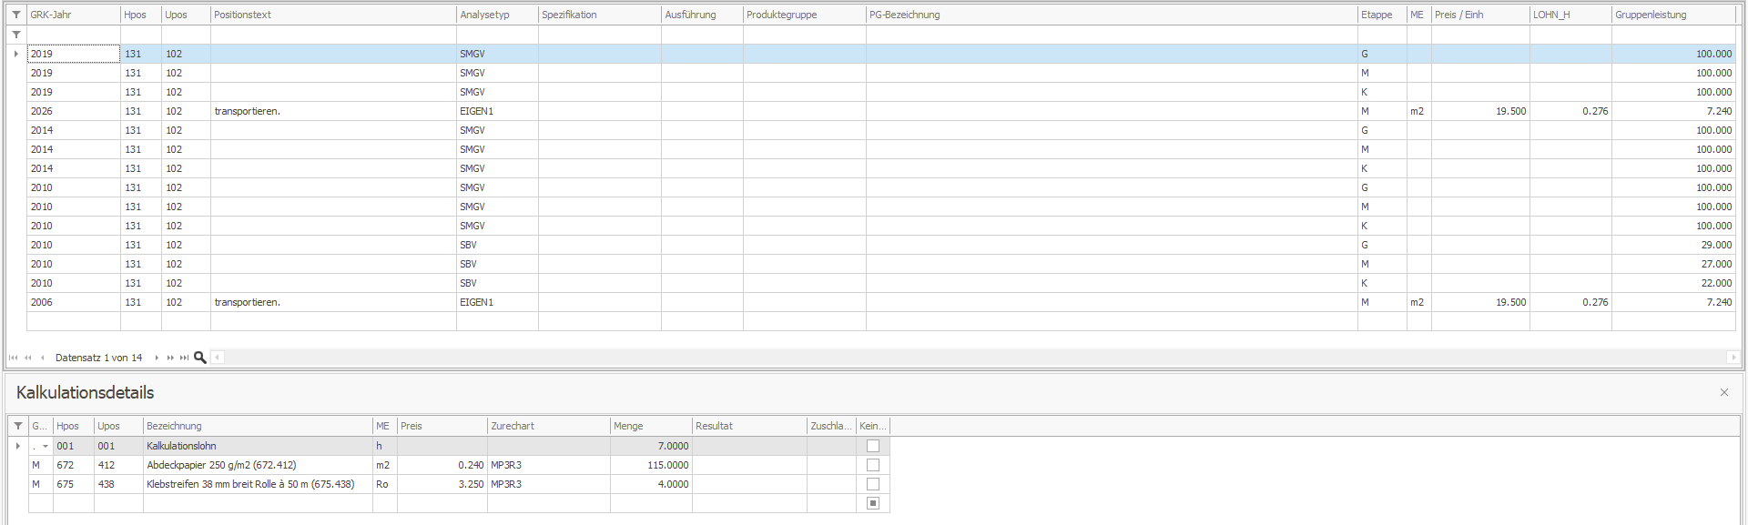Go to the next record
Viewport: 1748px width, 525px height.
coord(157,358)
